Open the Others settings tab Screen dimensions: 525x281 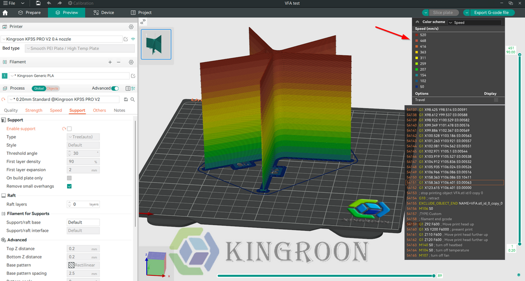point(99,111)
